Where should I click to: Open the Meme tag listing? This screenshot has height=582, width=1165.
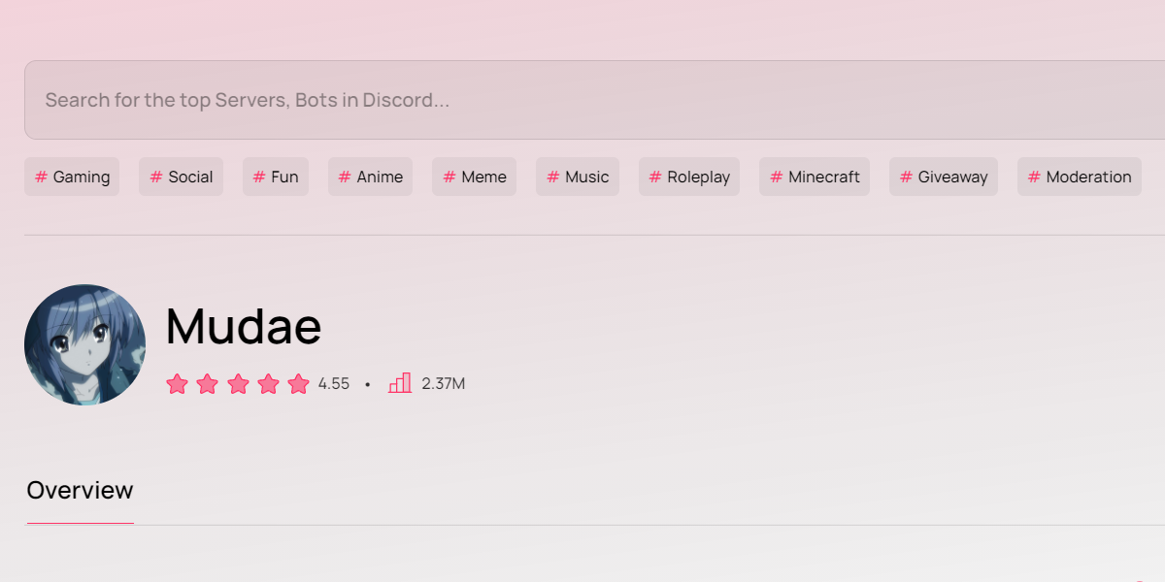pos(474,177)
